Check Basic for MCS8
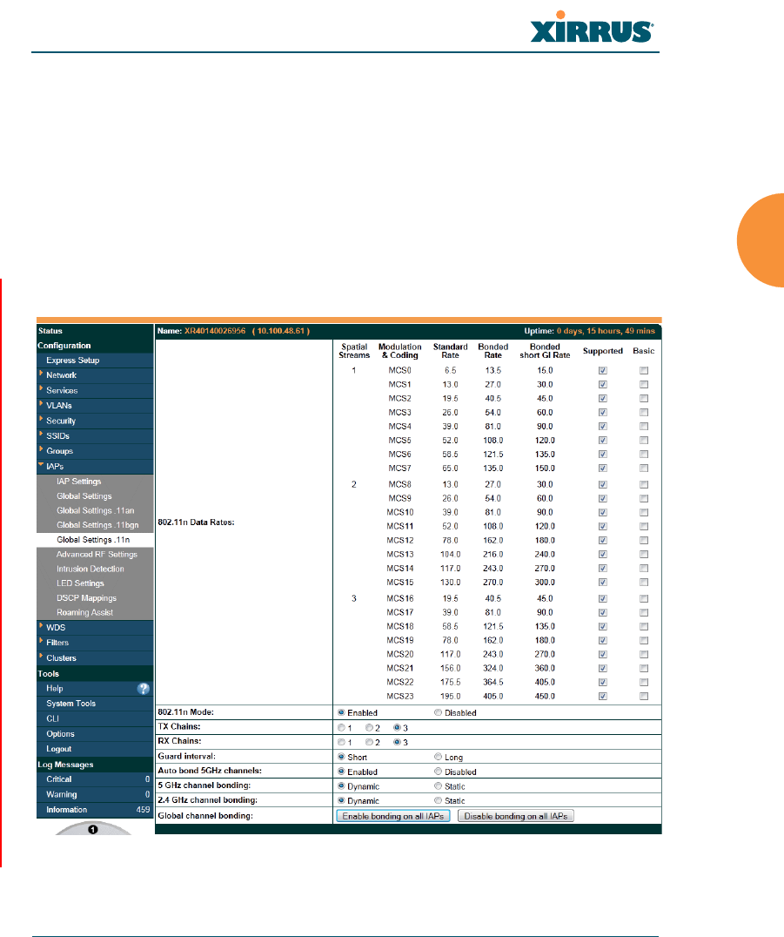Image resolution: width=784 pixels, height=937 pixels. tap(644, 485)
